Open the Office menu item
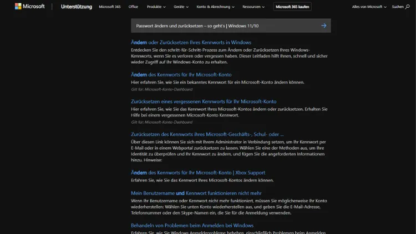 tap(133, 7)
